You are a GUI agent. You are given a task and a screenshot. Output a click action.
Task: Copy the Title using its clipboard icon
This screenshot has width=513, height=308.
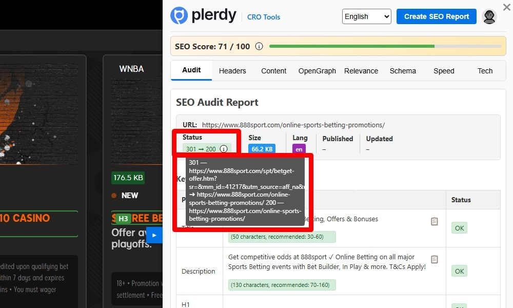pos(434,221)
